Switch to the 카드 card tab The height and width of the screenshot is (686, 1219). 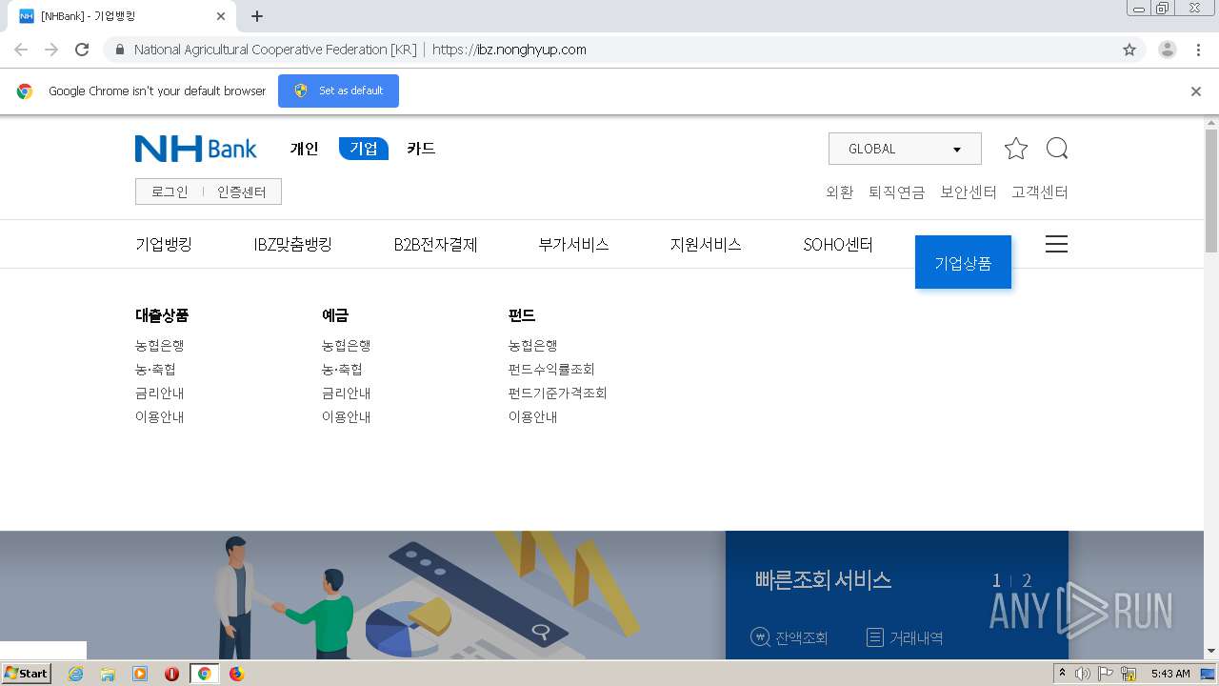(x=421, y=149)
